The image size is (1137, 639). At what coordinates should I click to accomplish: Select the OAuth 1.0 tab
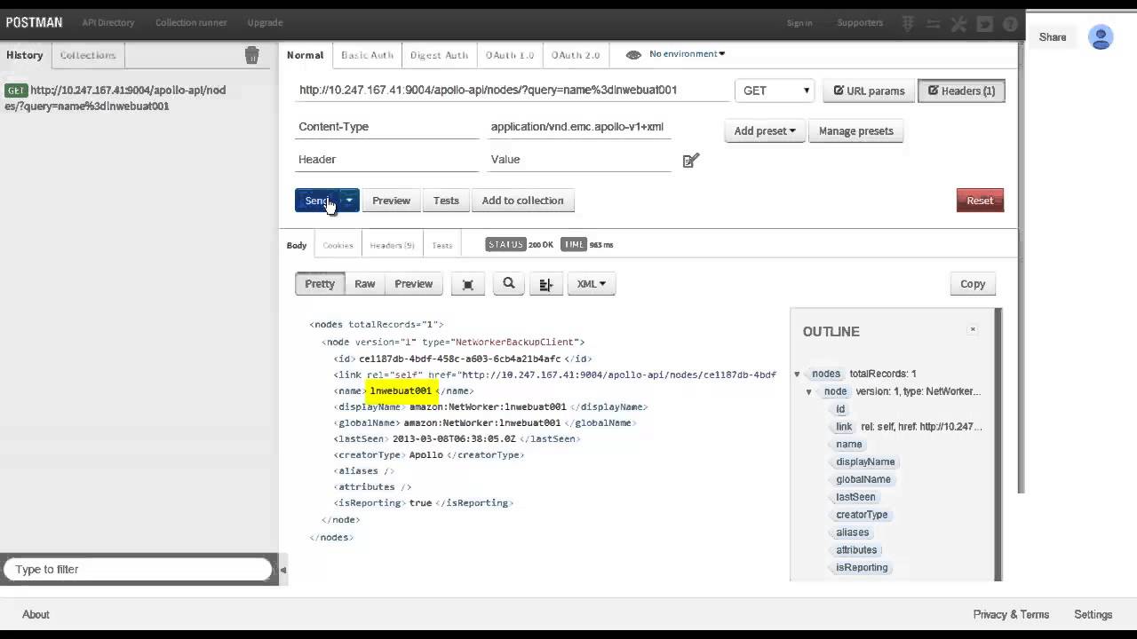(x=510, y=55)
